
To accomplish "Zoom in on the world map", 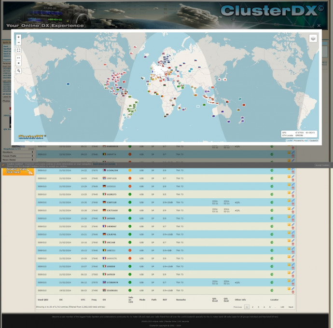I will [18, 37].
